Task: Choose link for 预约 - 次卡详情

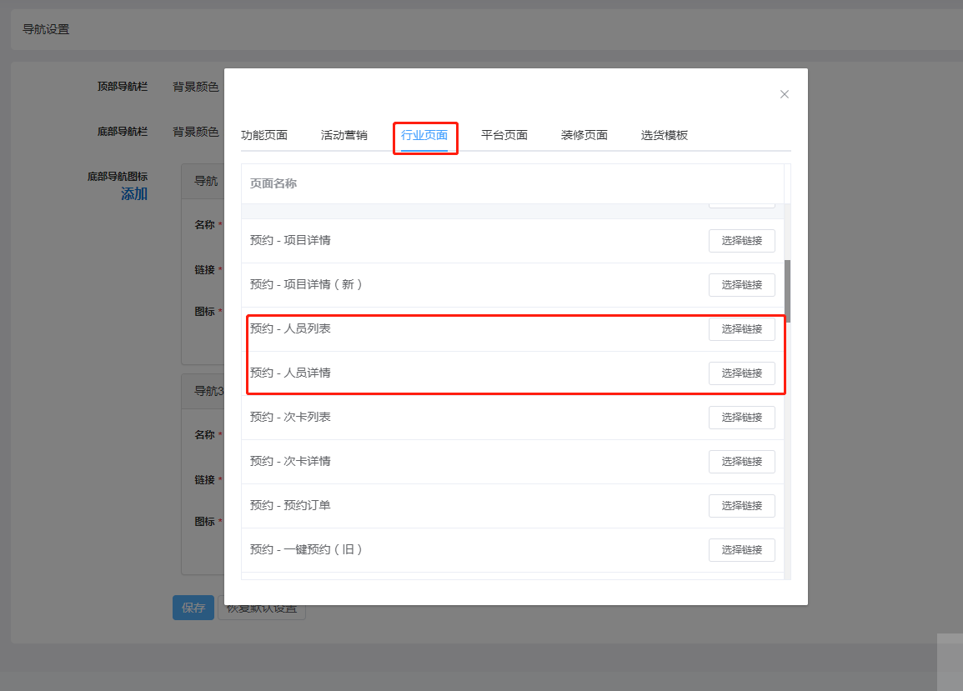Action: pyautogui.click(x=742, y=462)
